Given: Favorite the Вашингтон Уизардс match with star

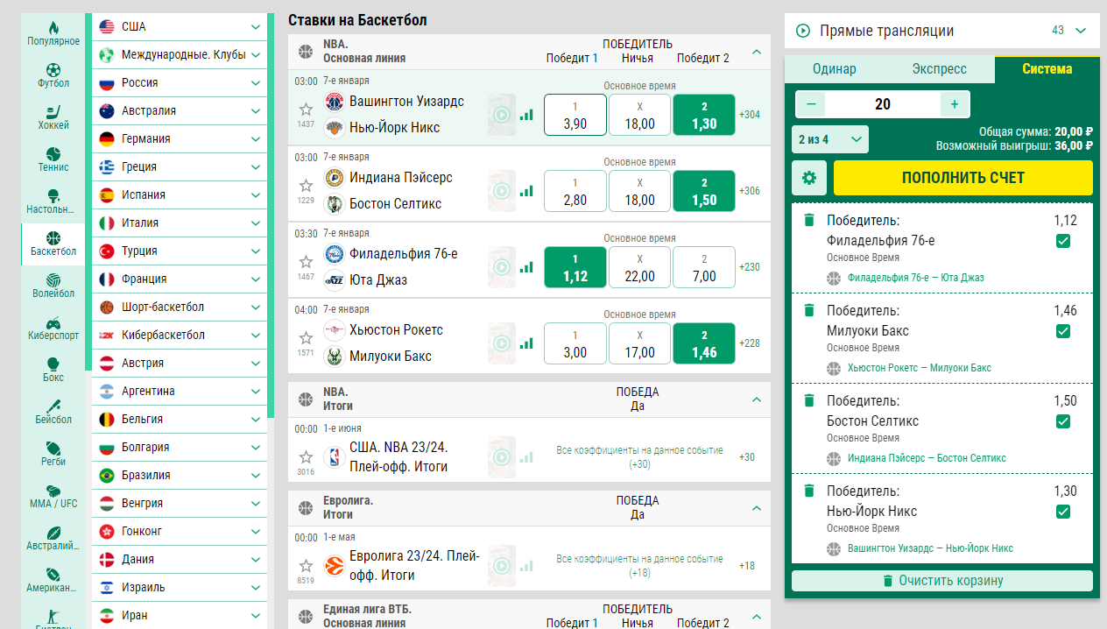Looking at the screenshot, I should point(306,110).
